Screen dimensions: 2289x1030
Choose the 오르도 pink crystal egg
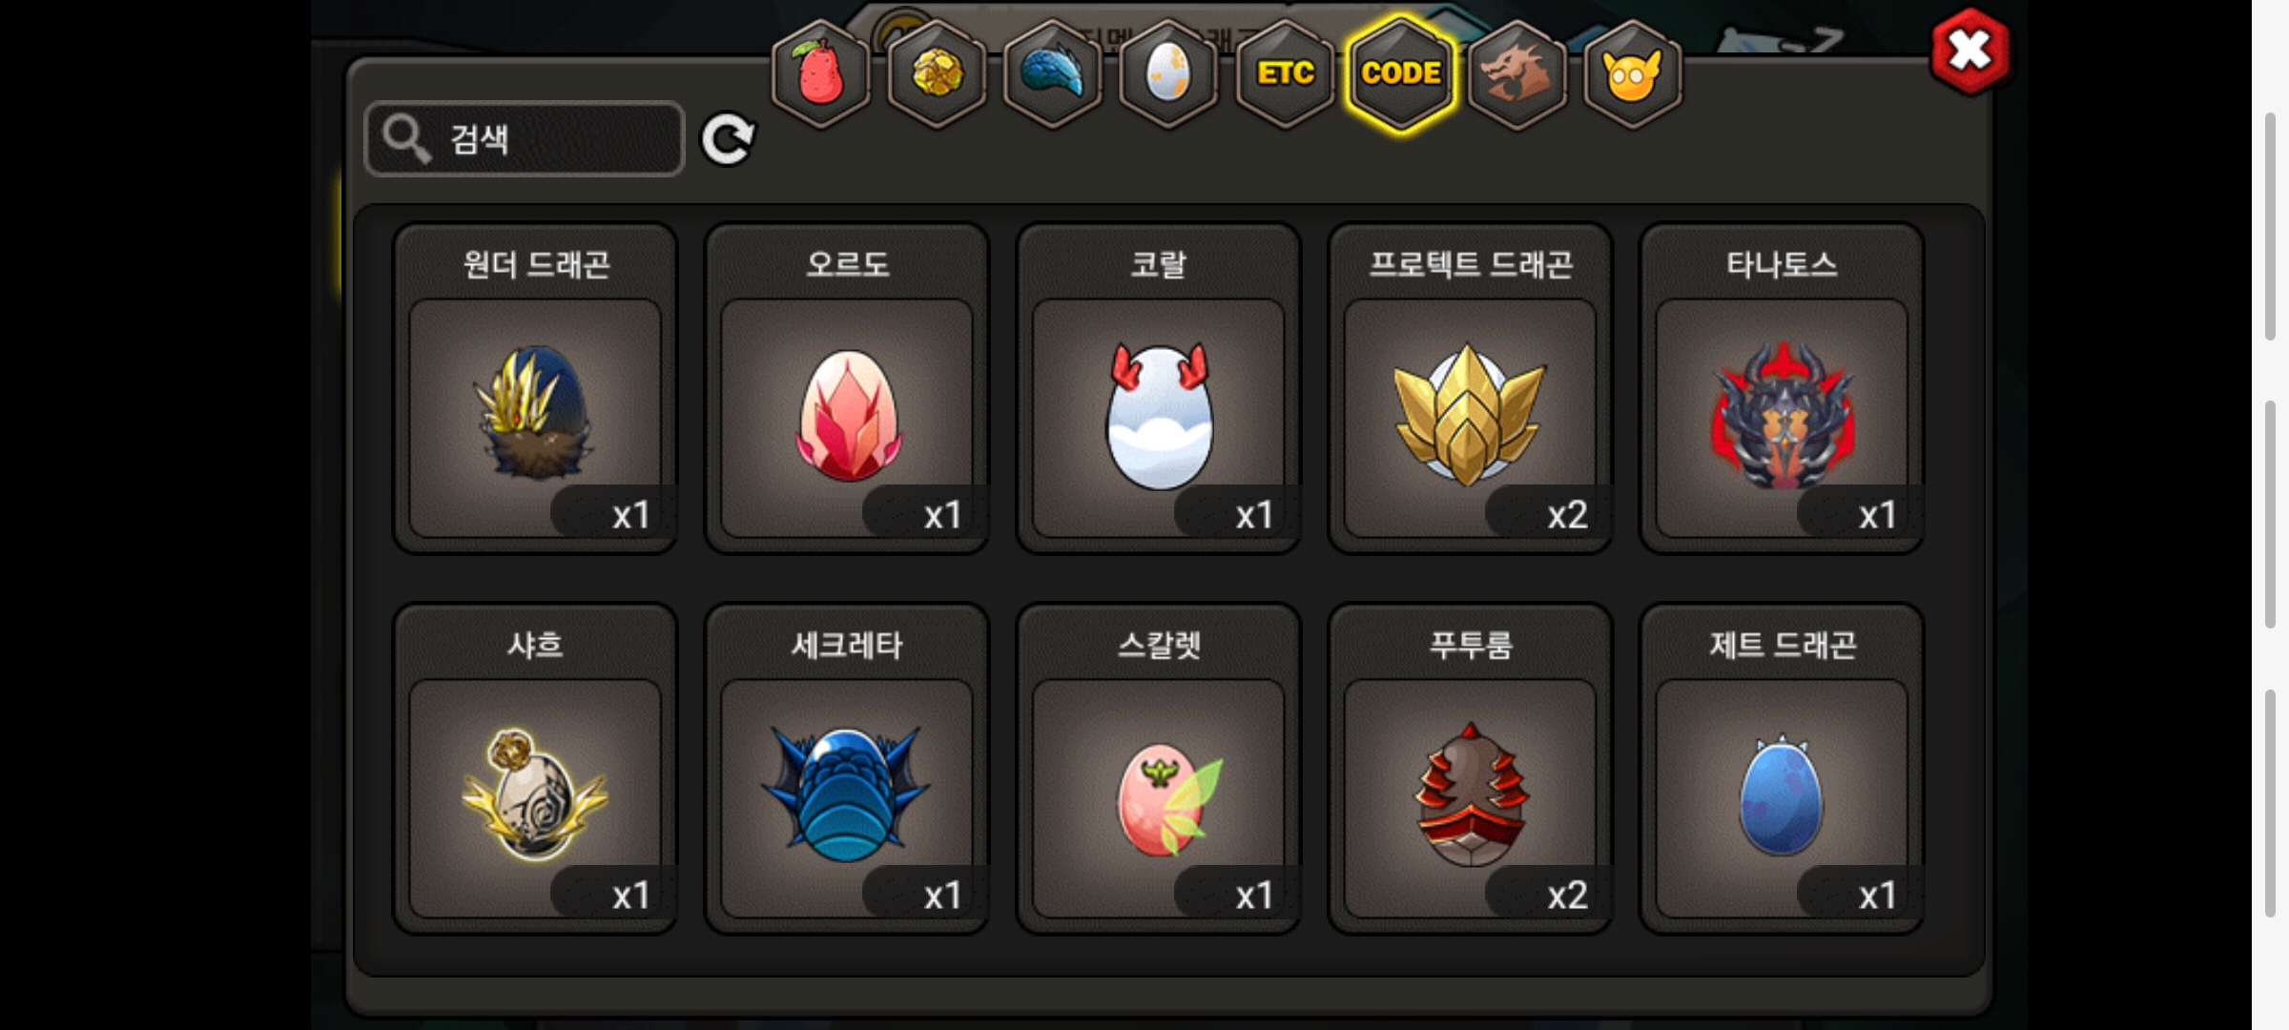[x=847, y=388]
